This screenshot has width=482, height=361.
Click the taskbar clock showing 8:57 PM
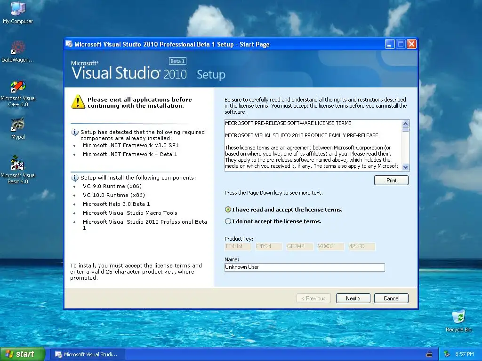[x=465, y=354]
